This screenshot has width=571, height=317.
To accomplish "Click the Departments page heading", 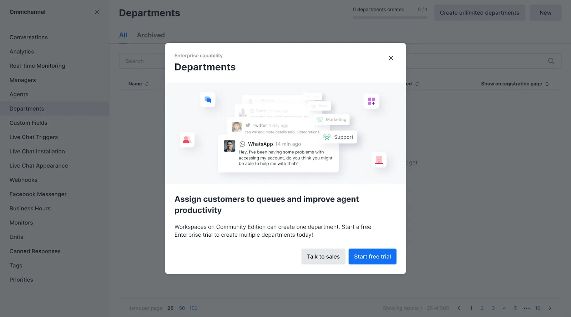I will tap(150, 13).
